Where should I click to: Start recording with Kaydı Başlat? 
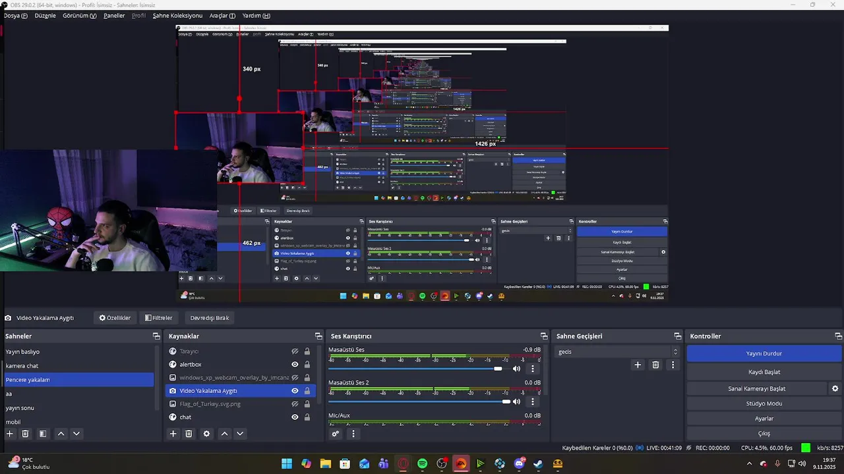tap(764, 372)
